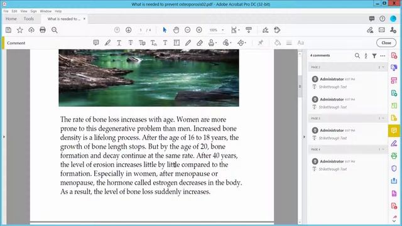Close the Comment toolbar
Screen dimensions: 402x226
click(386, 43)
